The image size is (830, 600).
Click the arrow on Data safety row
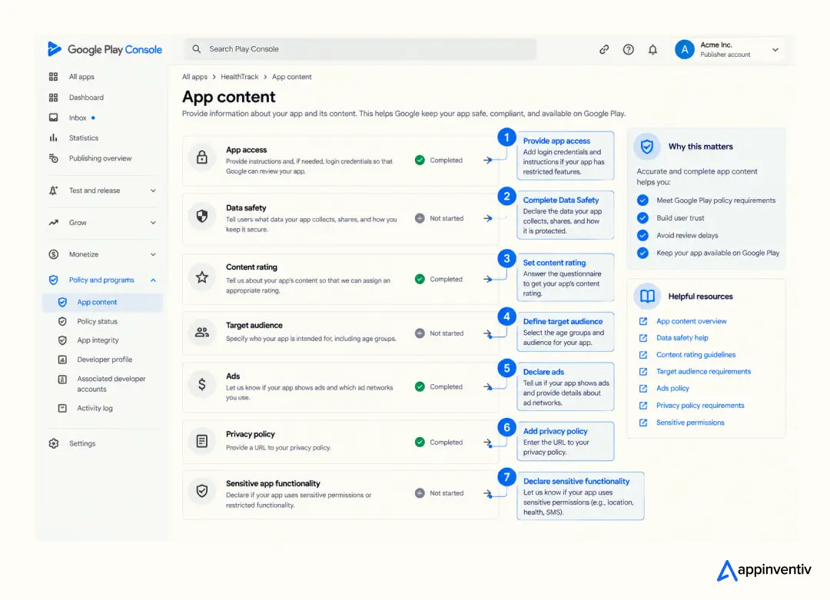(487, 218)
